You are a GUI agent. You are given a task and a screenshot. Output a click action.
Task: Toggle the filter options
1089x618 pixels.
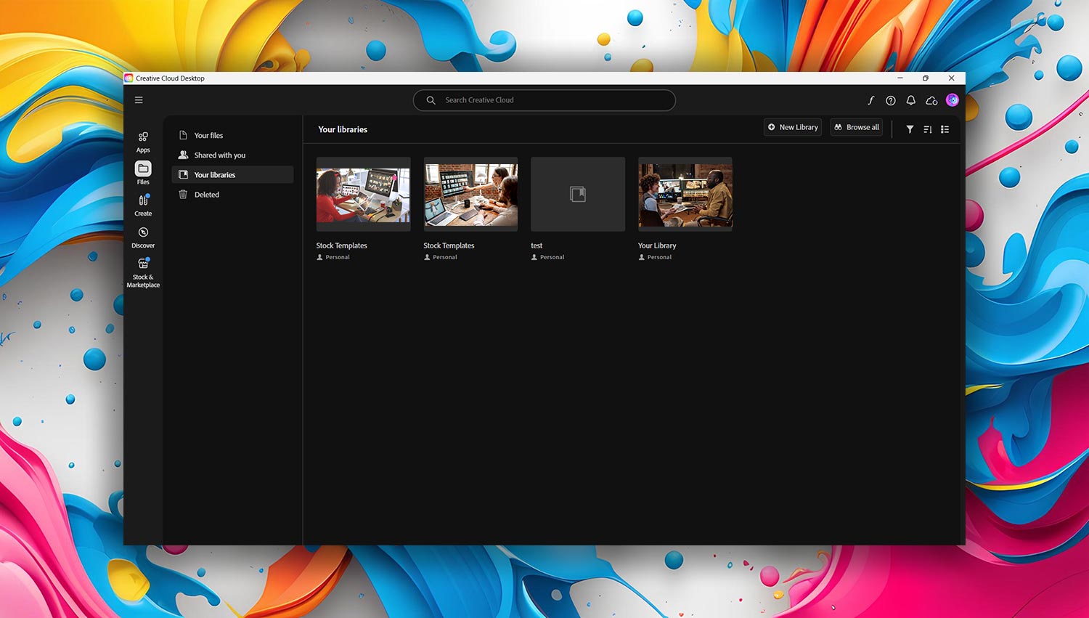910,129
